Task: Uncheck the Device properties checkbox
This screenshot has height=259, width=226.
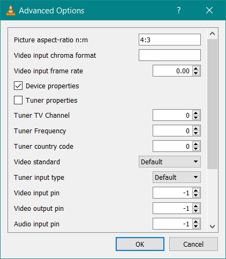Action: click(18, 86)
